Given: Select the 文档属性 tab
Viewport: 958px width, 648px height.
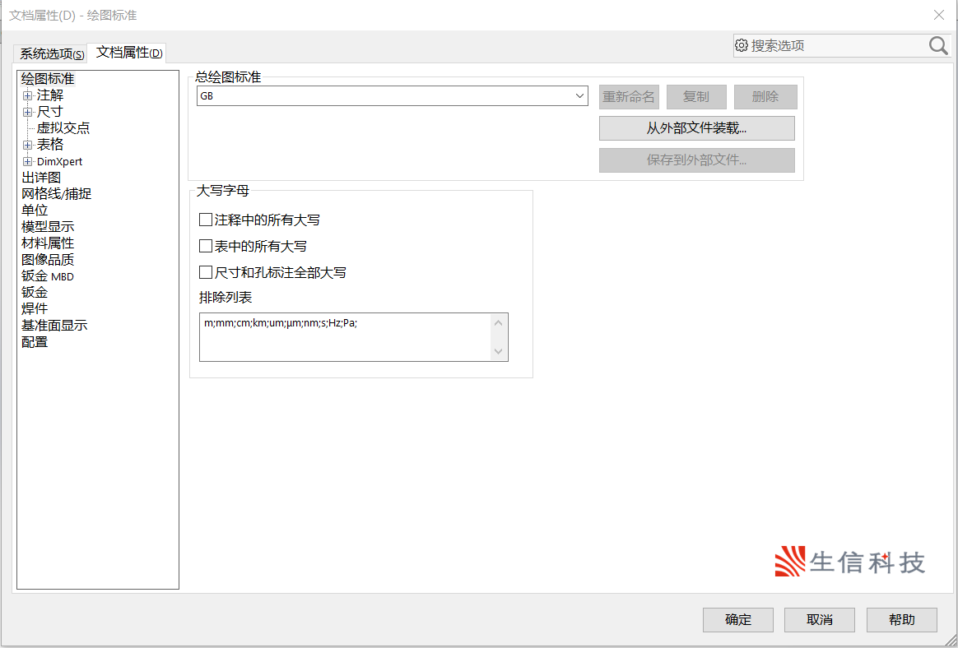Looking at the screenshot, I should click(x=128, y=53).
